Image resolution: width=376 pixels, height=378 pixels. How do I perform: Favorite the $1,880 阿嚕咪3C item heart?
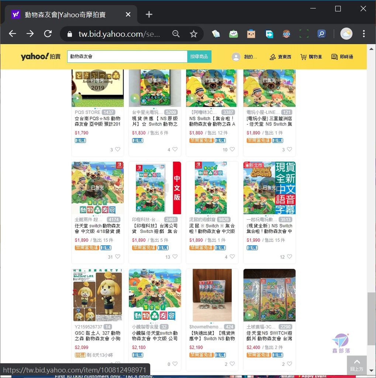[232, 149]
